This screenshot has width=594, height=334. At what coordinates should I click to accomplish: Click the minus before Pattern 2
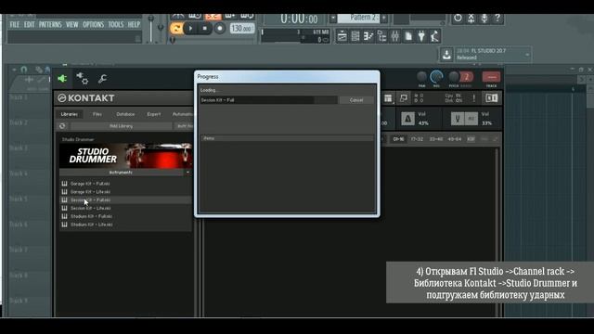tap(333, 18)
